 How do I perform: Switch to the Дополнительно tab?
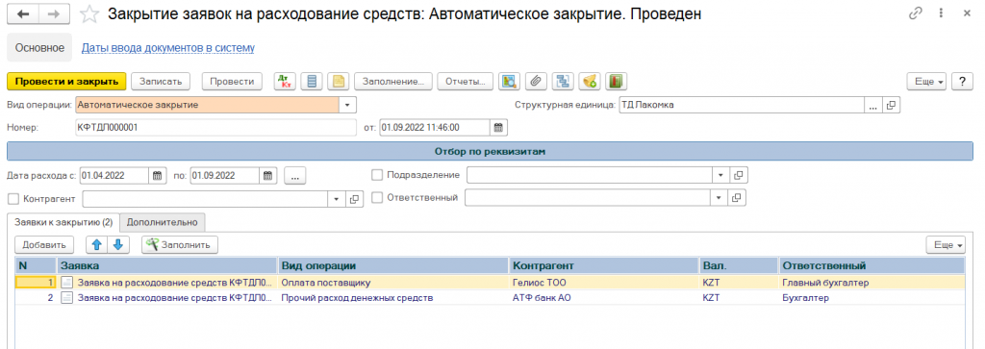(x=162, y=222)
